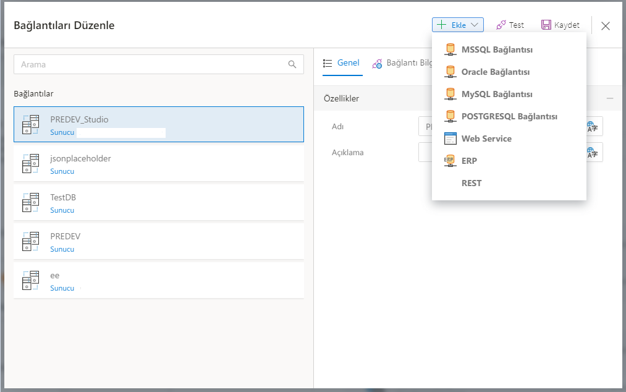This screenshot has width=626, height=392.
Task: Save changes with the Kaydet button
Action: pyautogui.click(x=560, y=25)
